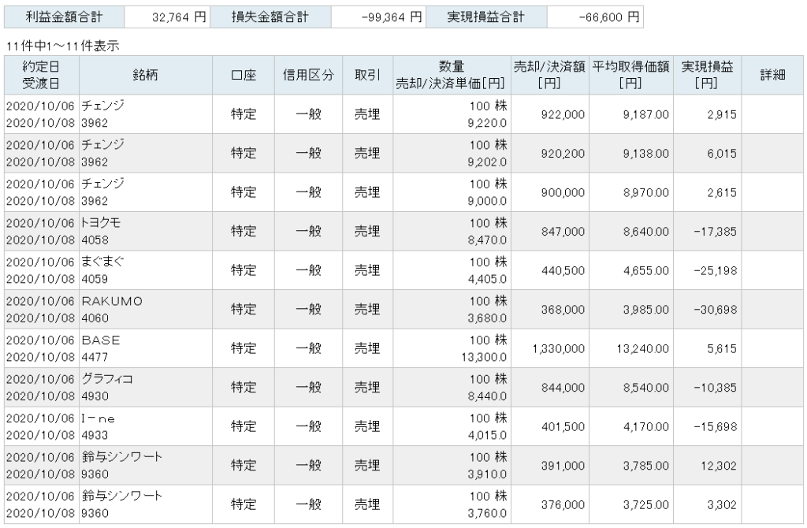
Task: Click the 844,000 sale amount cell
Action: 549,388
